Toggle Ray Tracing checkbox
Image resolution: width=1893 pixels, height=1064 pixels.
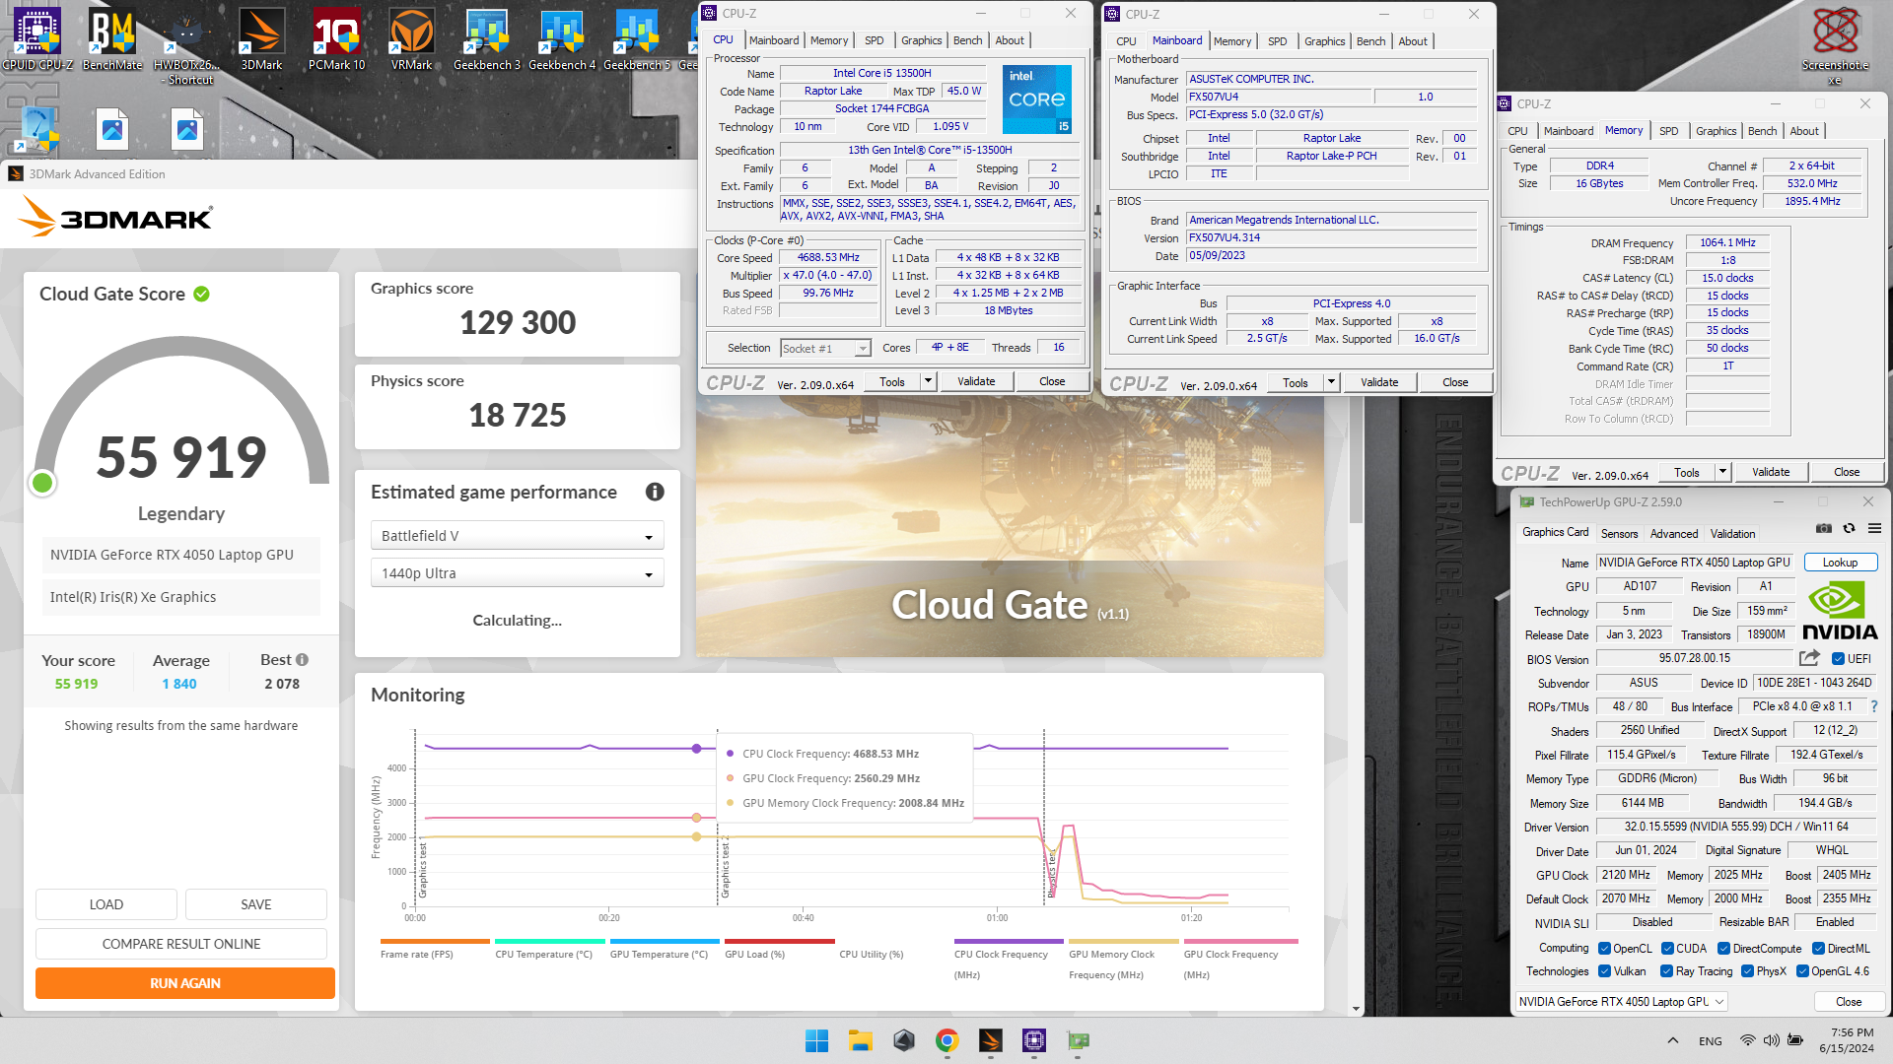tap(1666, 971)
